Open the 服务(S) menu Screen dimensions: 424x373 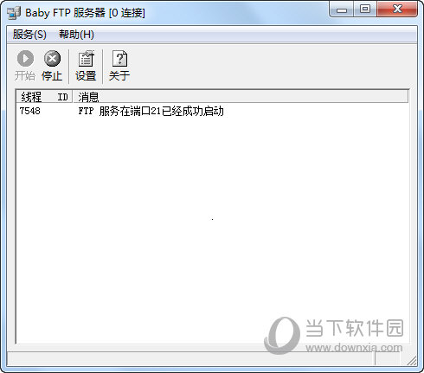tap(29, 35)
